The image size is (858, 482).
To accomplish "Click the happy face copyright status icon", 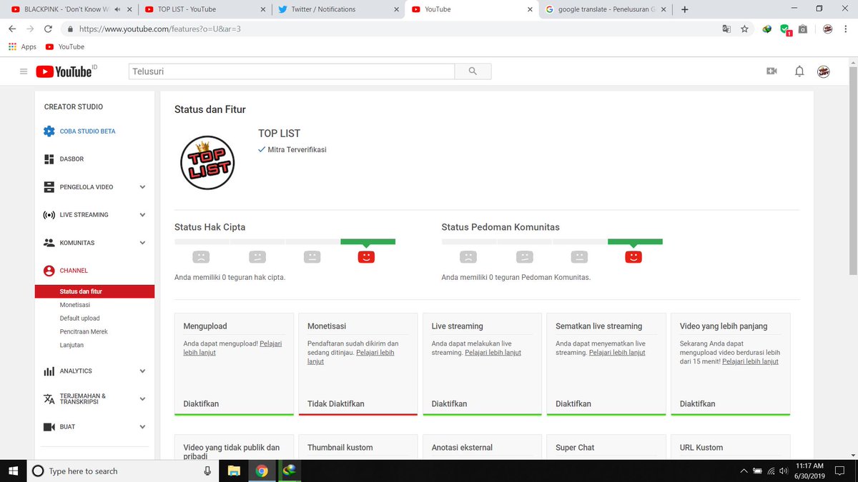I will pos(366,256).
